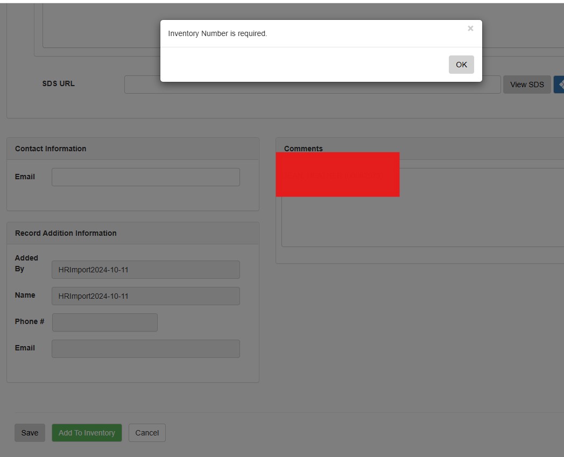Click the blue diamond icon beside View SDS

(x=559, y=85)
